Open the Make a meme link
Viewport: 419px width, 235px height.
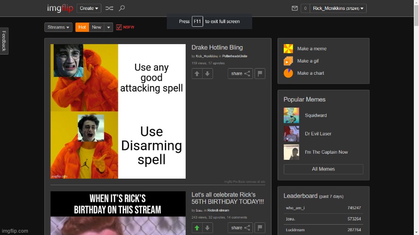pyautogui.click(x=312, y=49)
